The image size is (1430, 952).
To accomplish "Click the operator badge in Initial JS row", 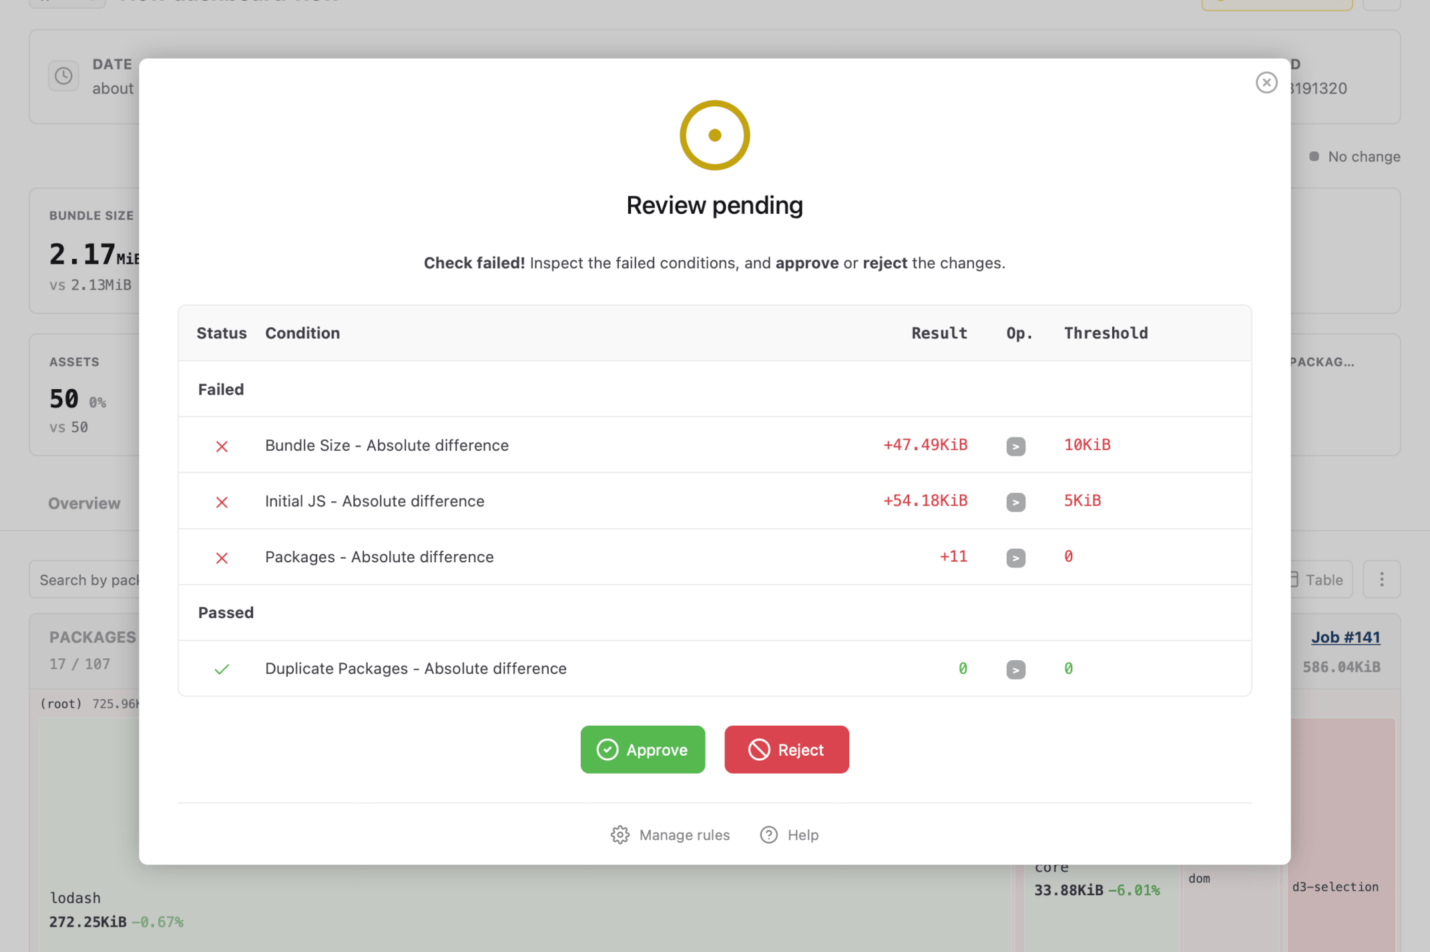I will [1015, 502].
